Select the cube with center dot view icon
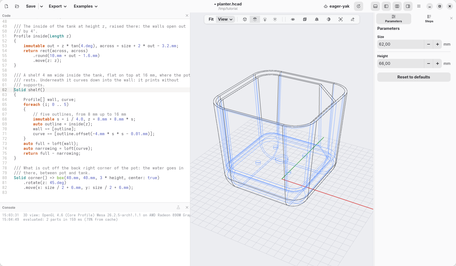The height and width of the screenshot is (266, 456). 275,19
